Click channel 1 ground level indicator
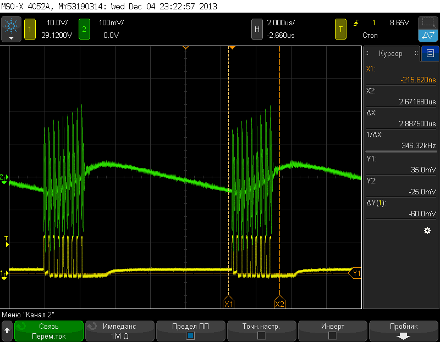Screen dimensions: 440x342 pyautogui.click(x=4, y=274)
